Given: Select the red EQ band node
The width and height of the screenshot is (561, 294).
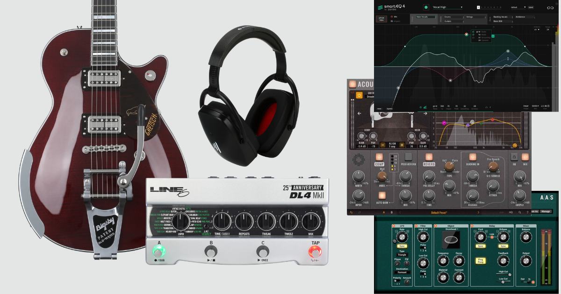Looking at the screenshot, I should 492,120.
